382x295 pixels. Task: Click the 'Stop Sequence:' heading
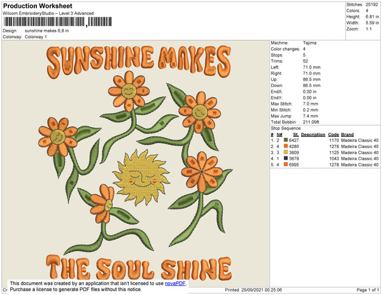[x=286, y=128]
